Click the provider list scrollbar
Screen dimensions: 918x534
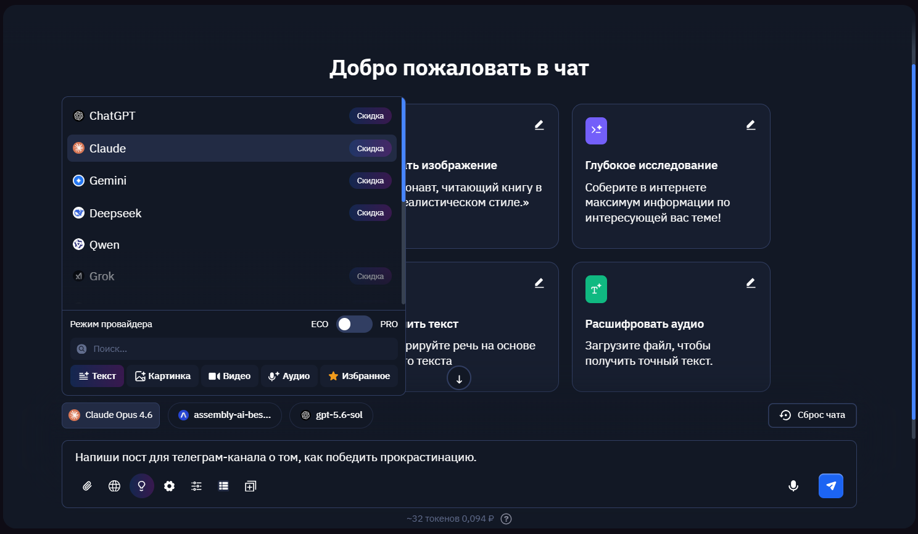pyautogui.click(x=403, y=150)
